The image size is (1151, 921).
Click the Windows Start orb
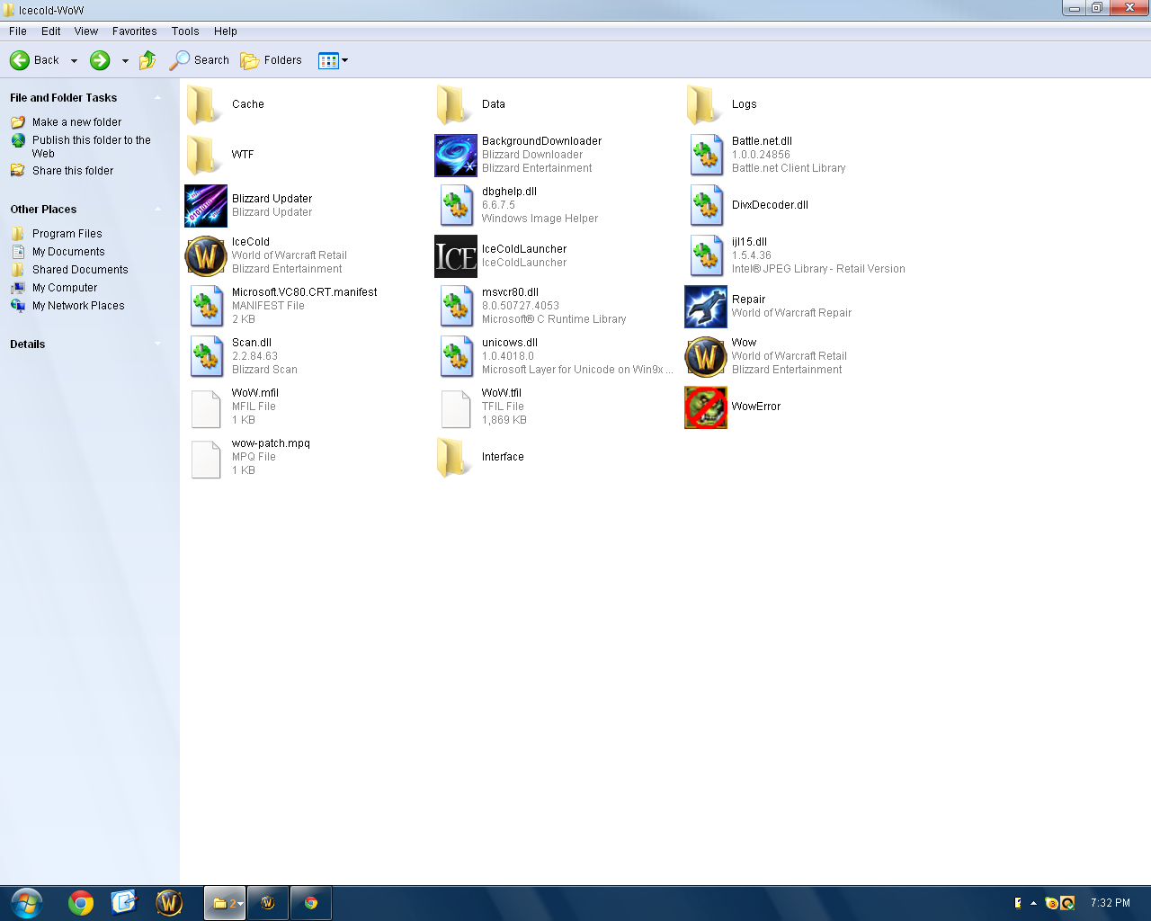[27, 903]
